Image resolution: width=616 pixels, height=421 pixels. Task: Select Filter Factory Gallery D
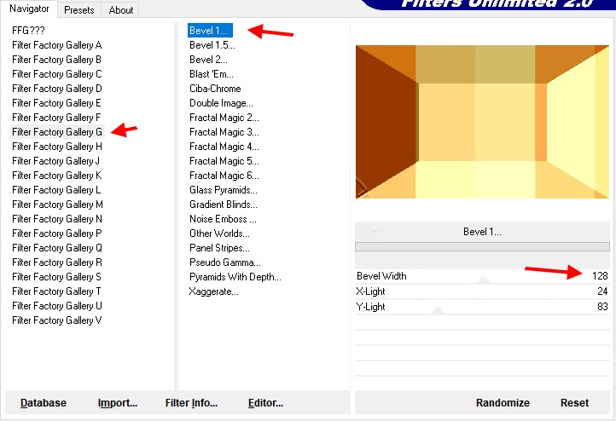pyautogui.click(x=57, y=89)
